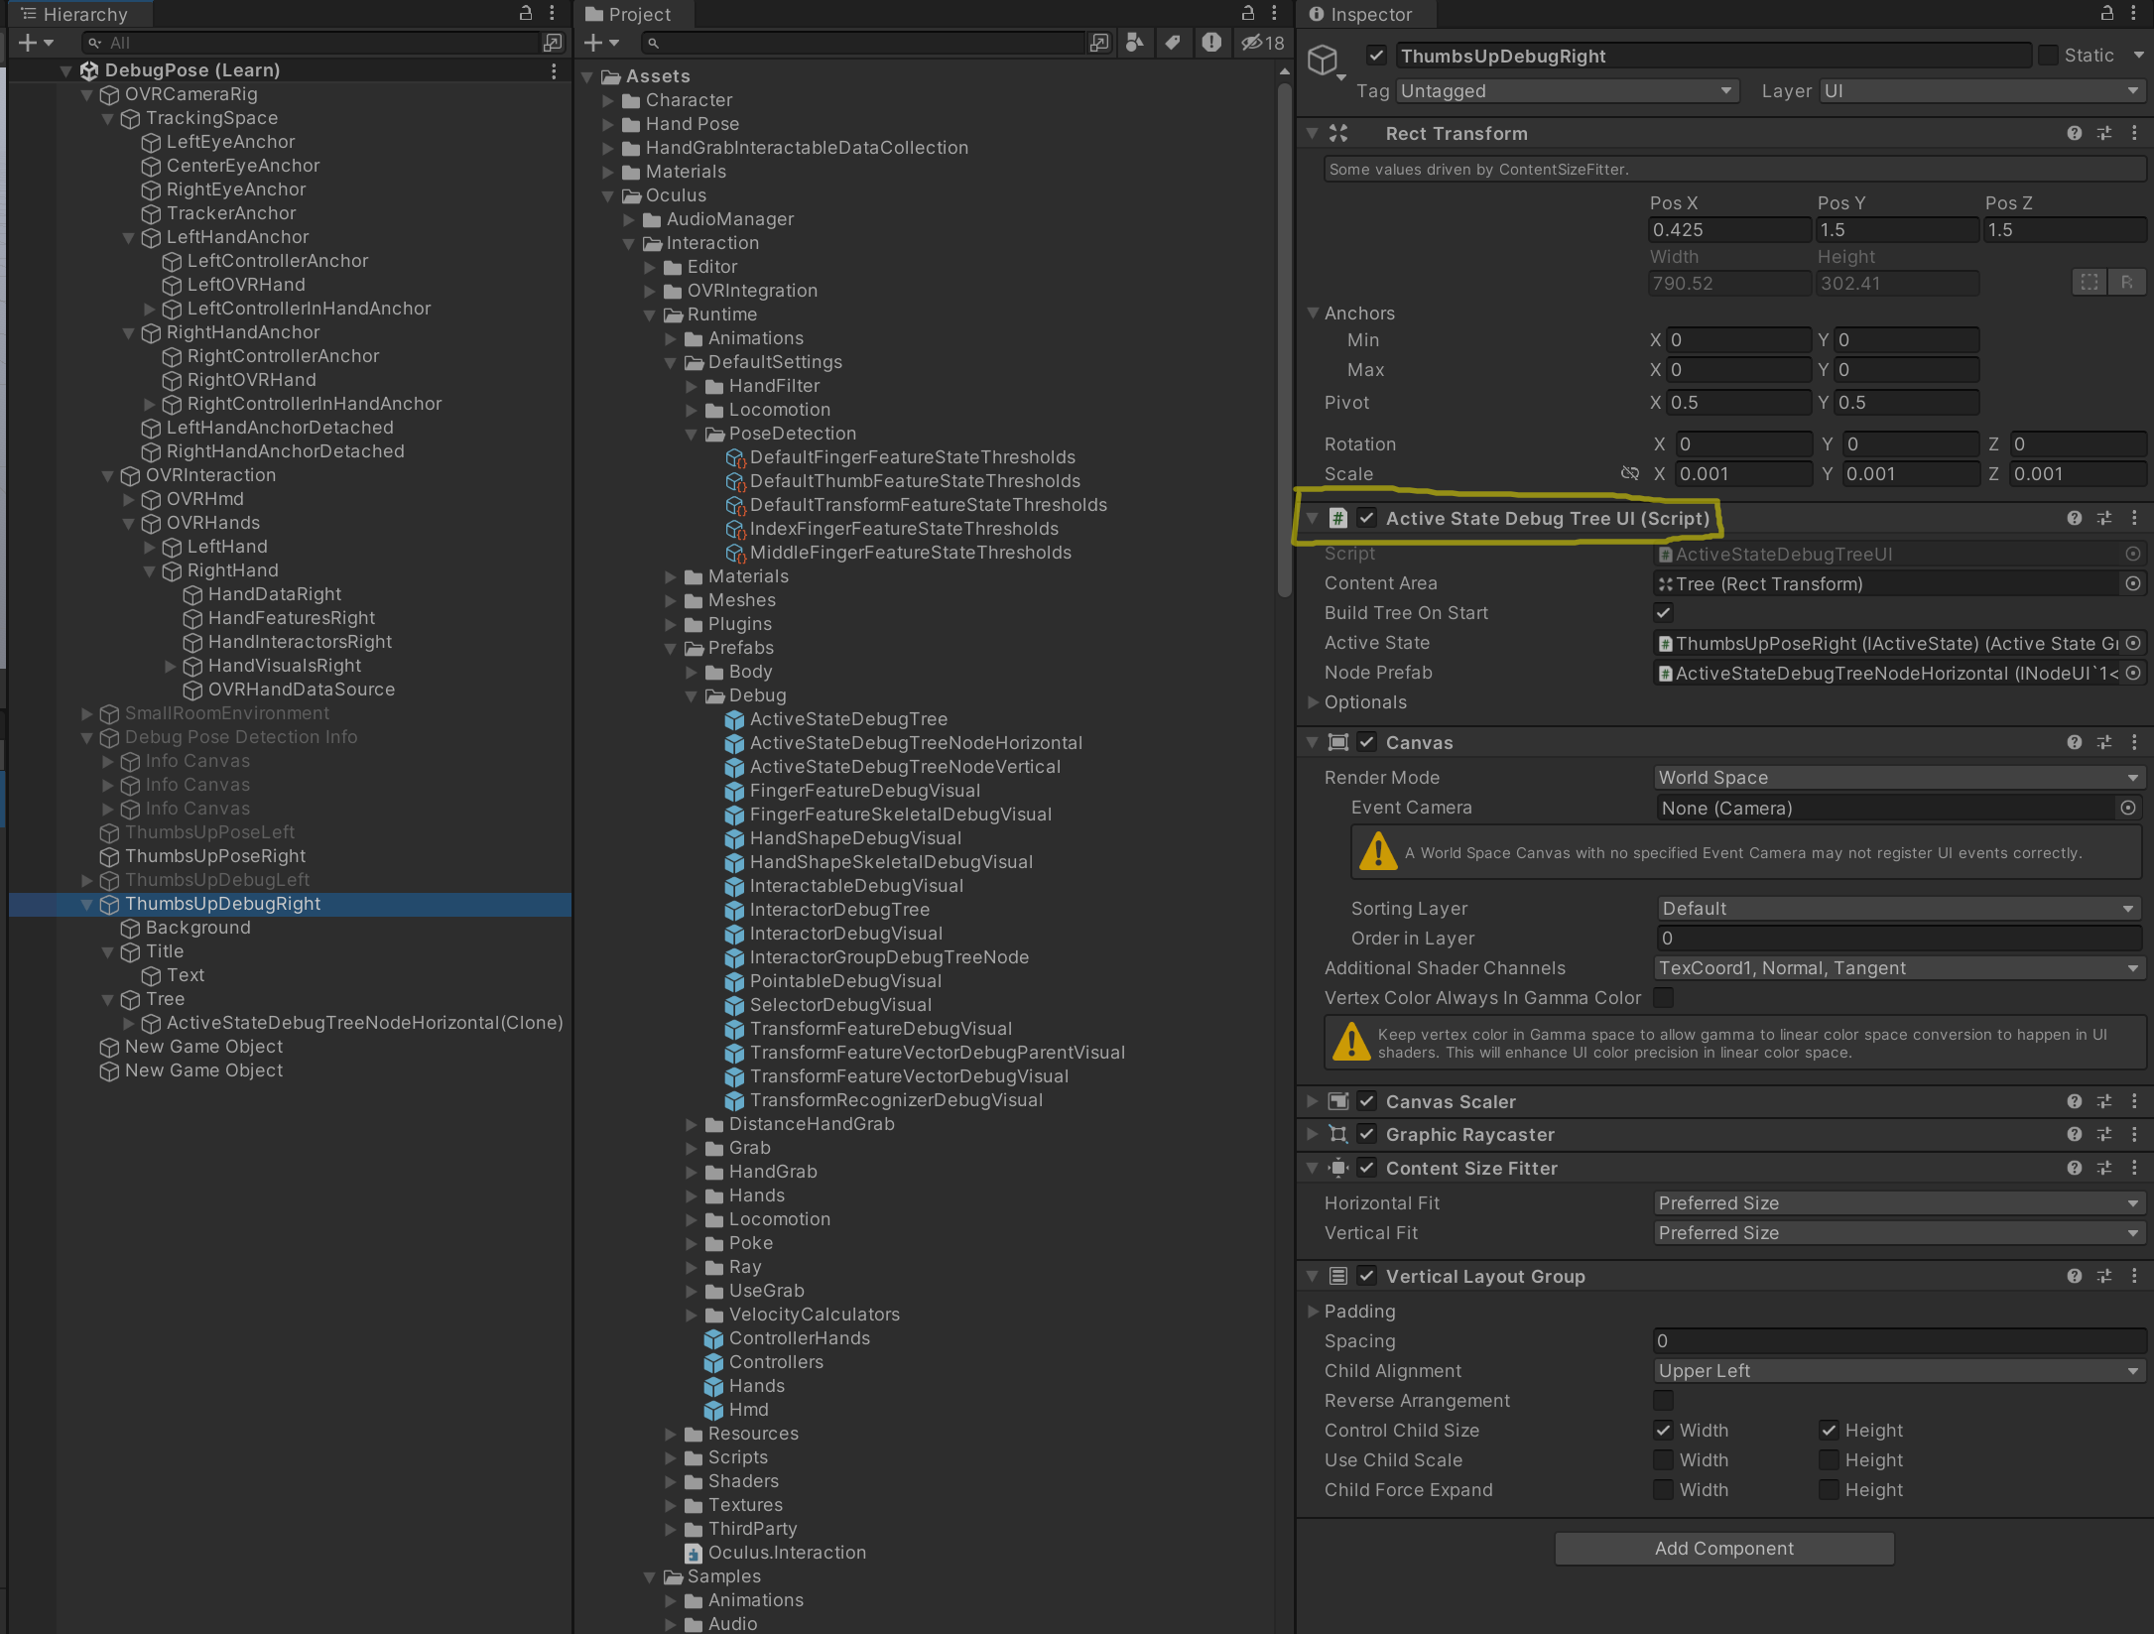Toggle hidden packages visibility icon showing 18

1262,43
